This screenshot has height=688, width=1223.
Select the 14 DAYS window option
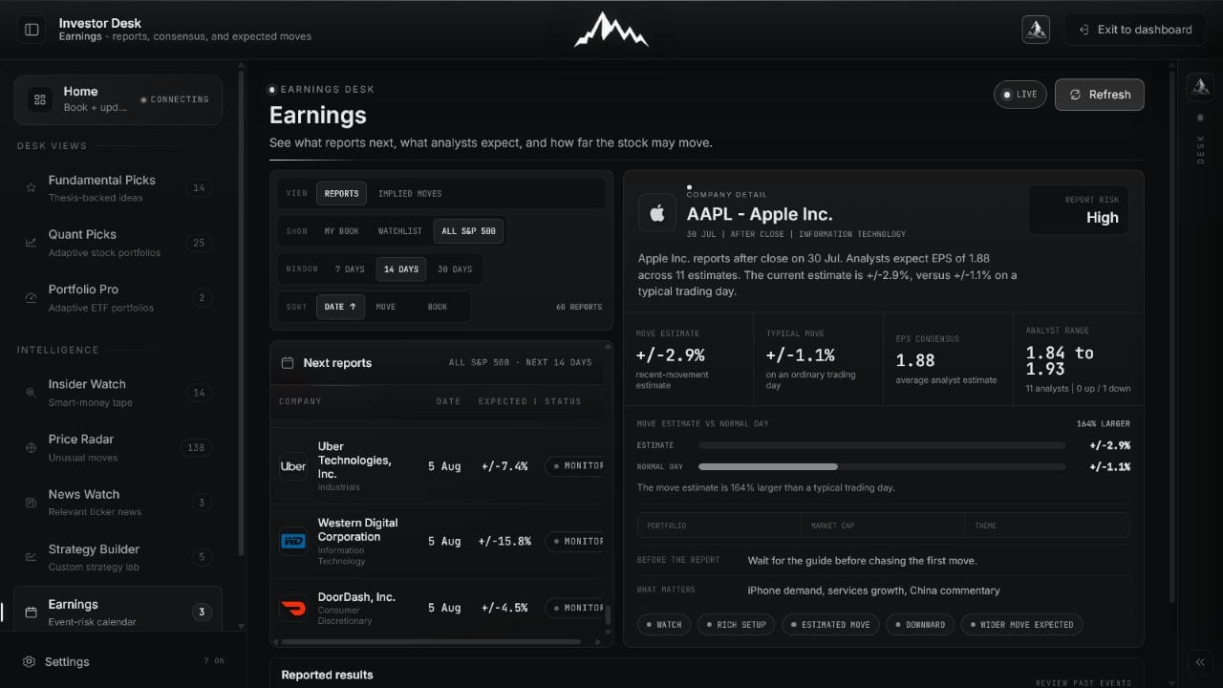click(x=401, y=269)
